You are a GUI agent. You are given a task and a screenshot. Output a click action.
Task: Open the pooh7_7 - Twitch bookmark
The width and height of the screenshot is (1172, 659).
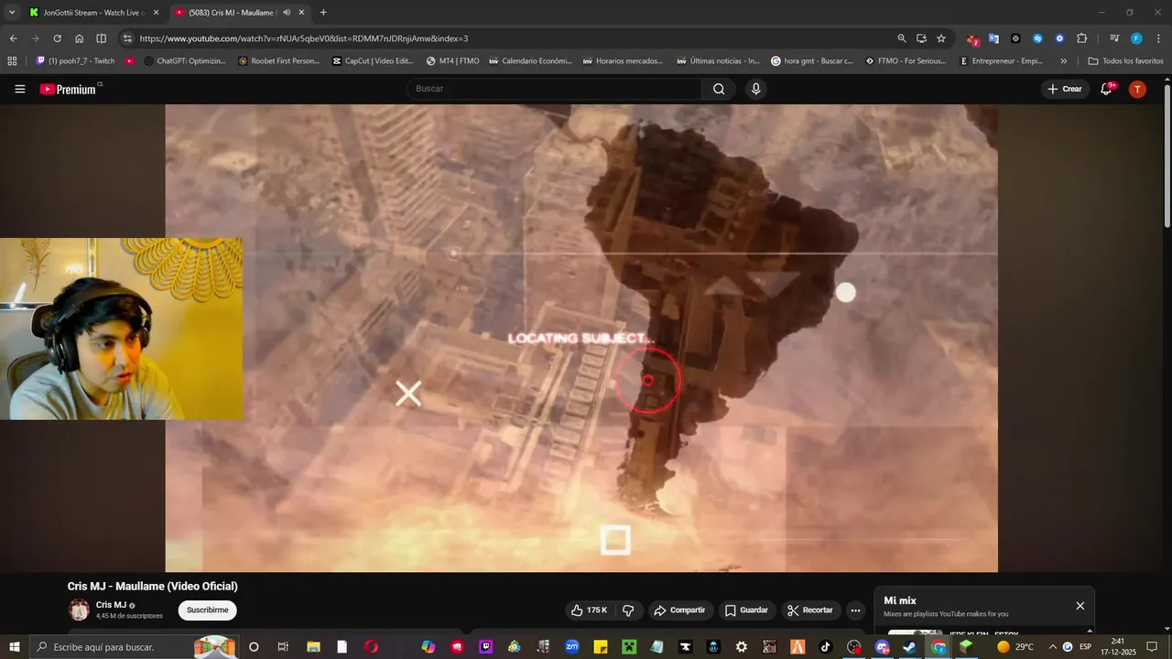(75, 61)
